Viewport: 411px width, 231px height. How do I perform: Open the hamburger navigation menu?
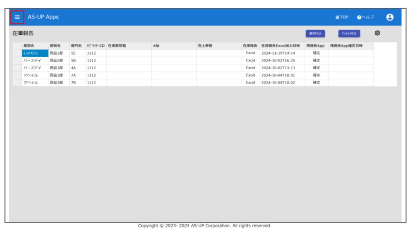17,17
